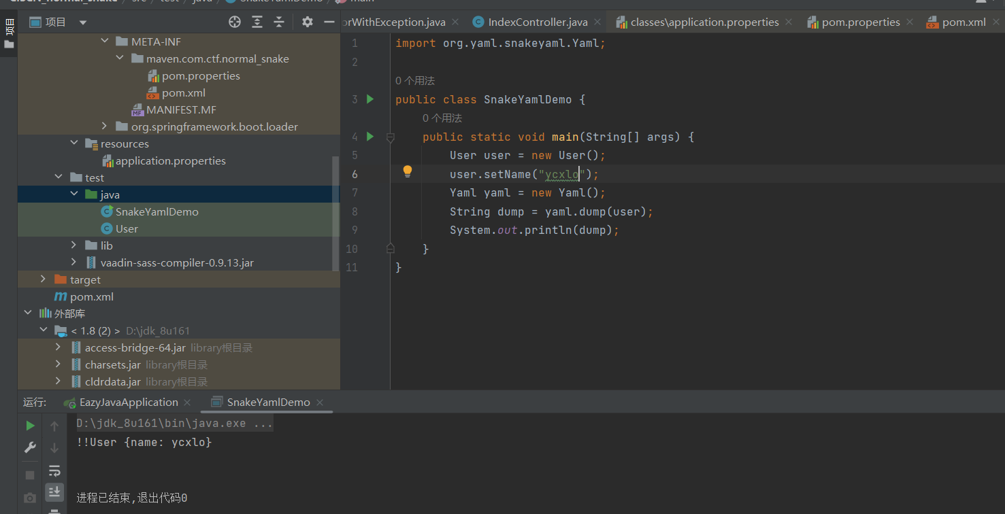Close pom.properties editor tab
The image size is (1005, 514).
(x=911, y=22)
